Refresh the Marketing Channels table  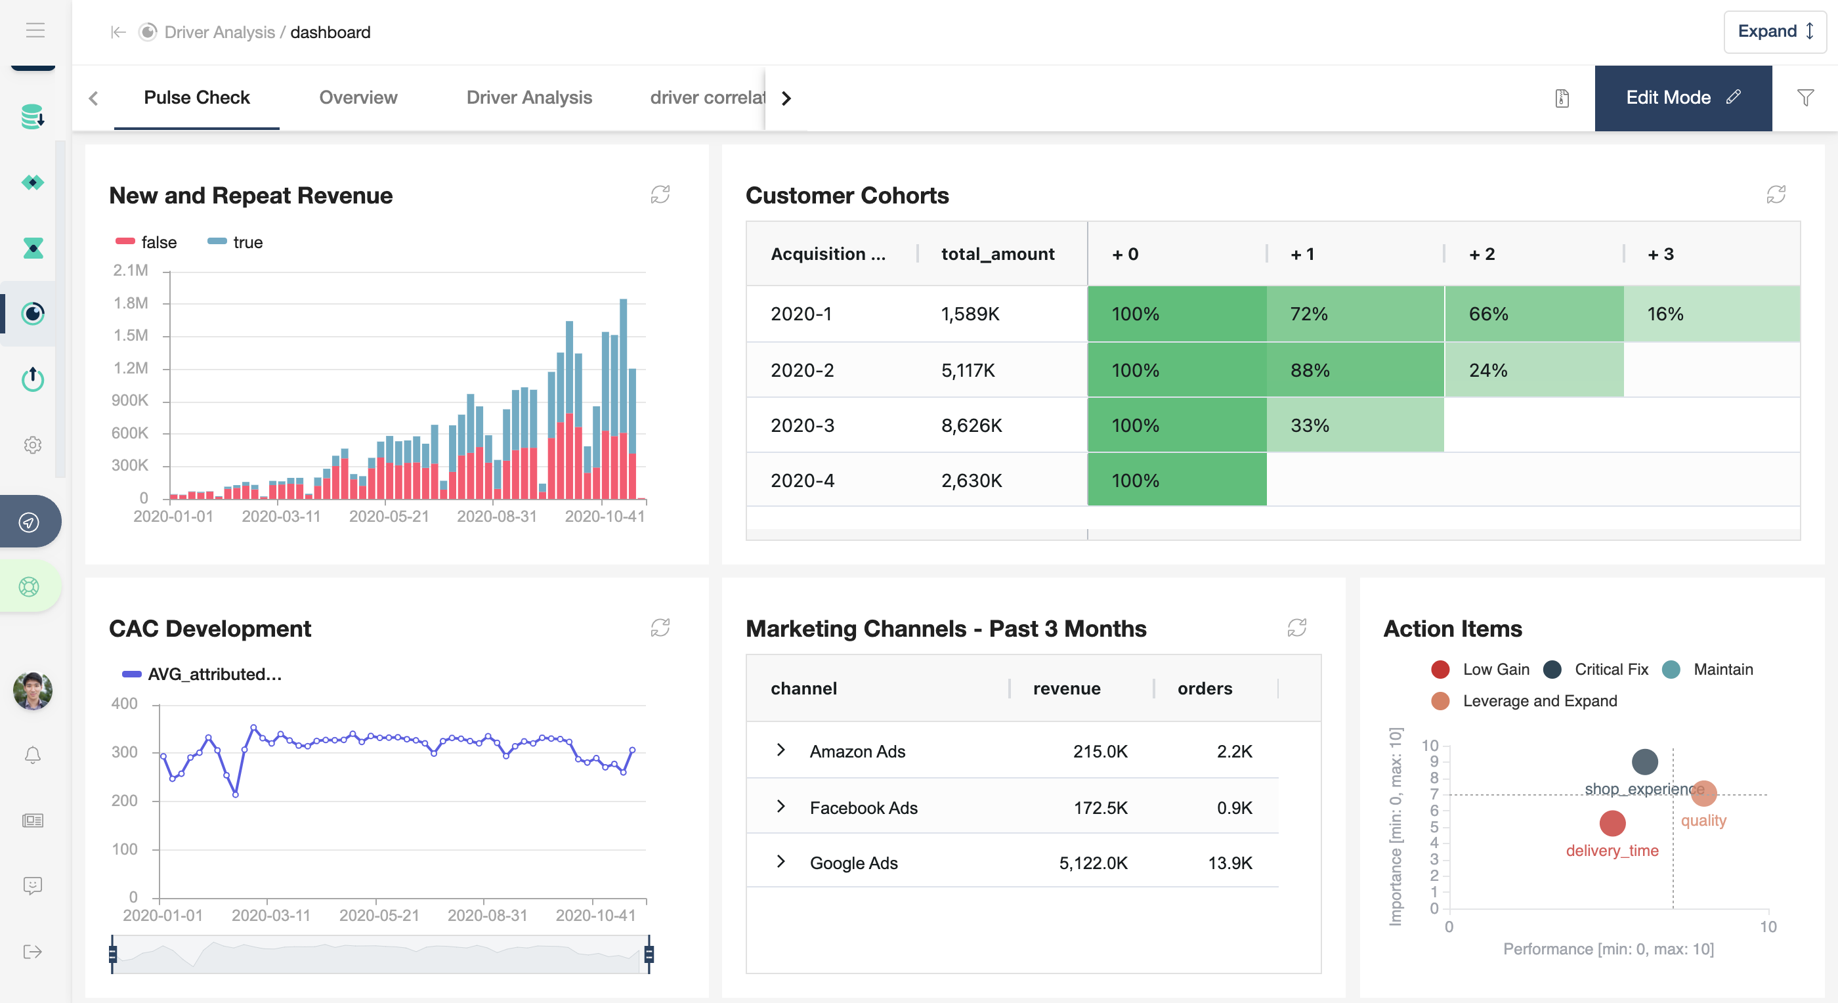(x=1296, y=628)
